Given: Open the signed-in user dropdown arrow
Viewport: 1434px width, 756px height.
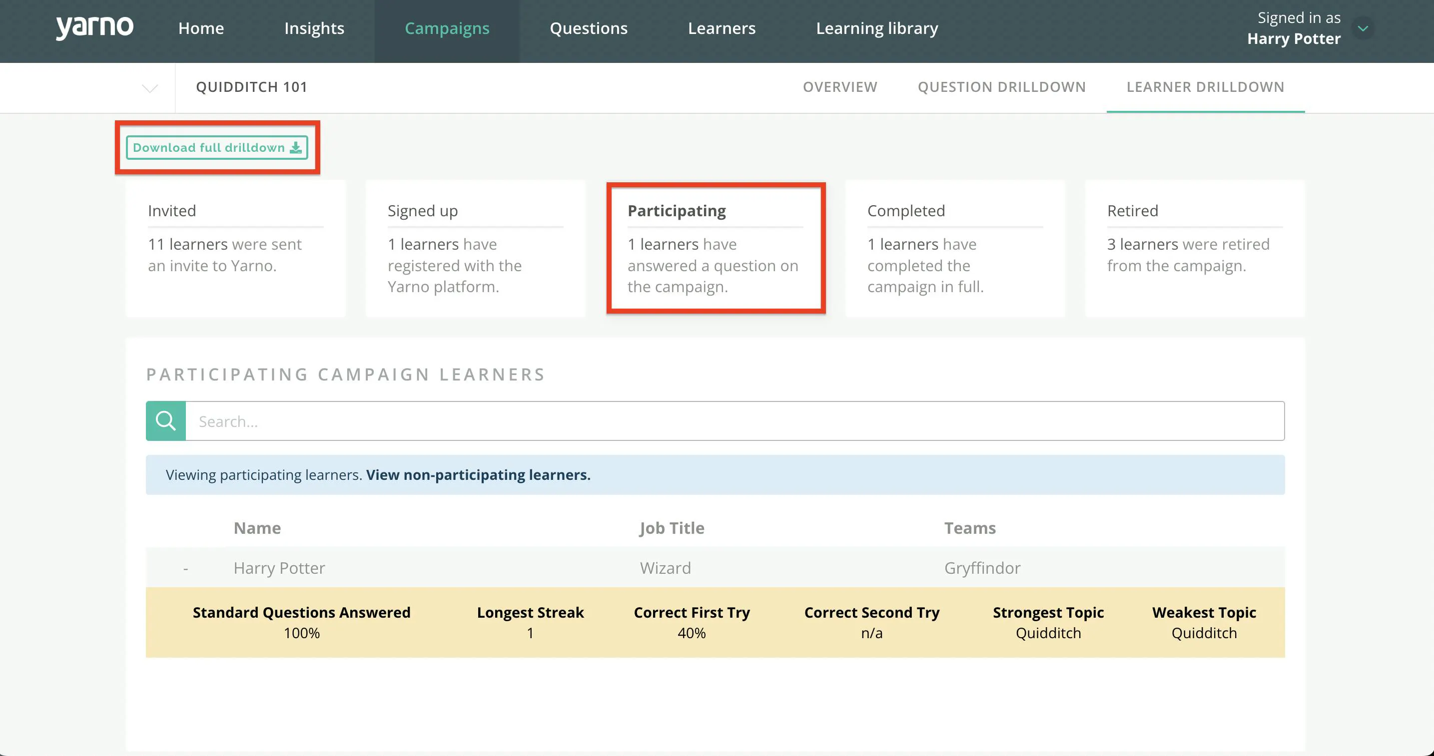Looking at the screenshot, I should point(1363,28).
